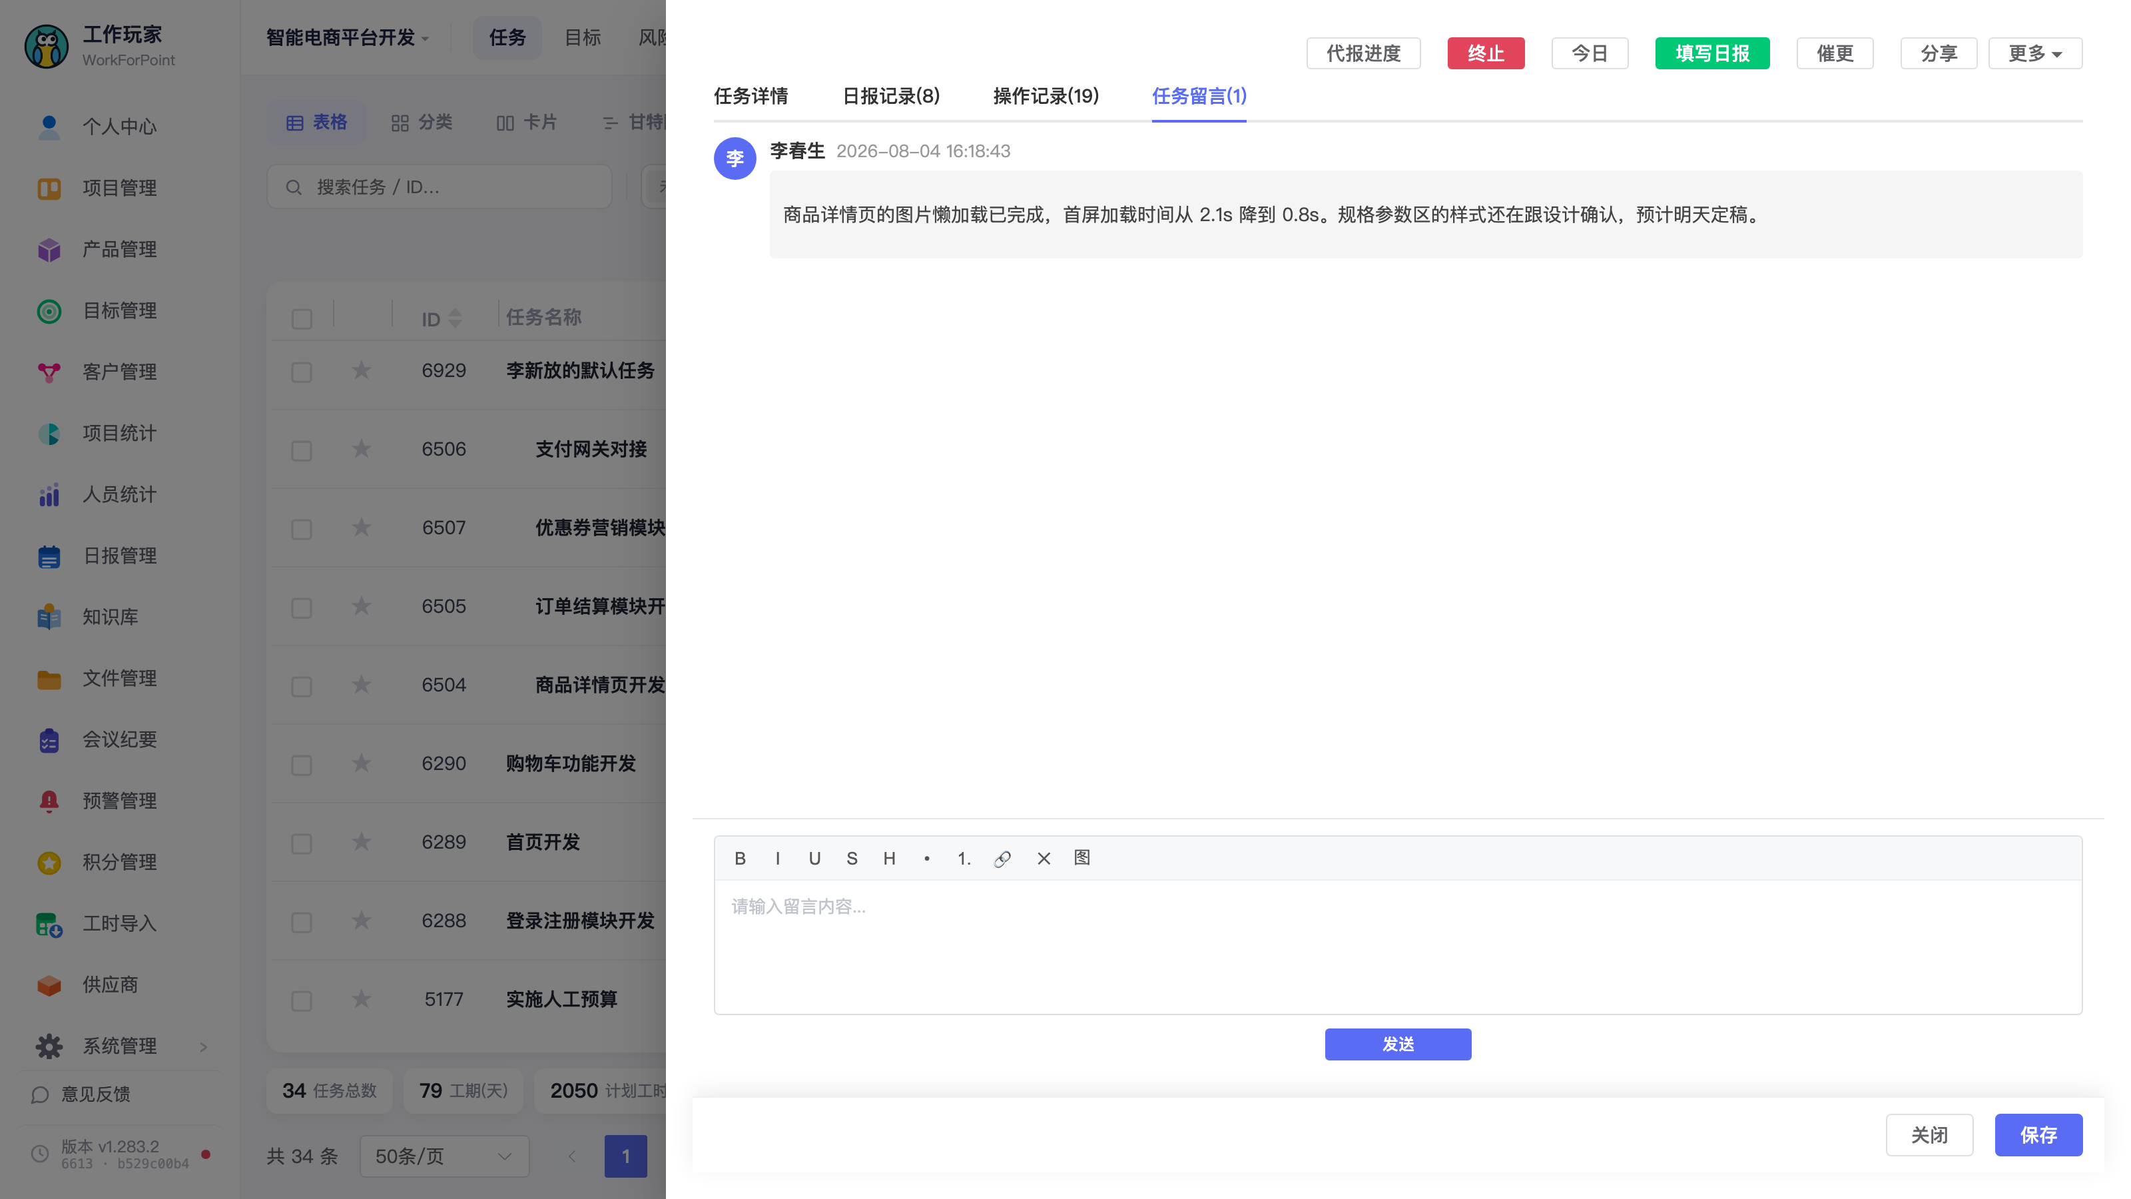This screenshot has height=1199, width=2131.
Task: Apply strikethrough in comment editor toolbar
Action: (852, 858)
